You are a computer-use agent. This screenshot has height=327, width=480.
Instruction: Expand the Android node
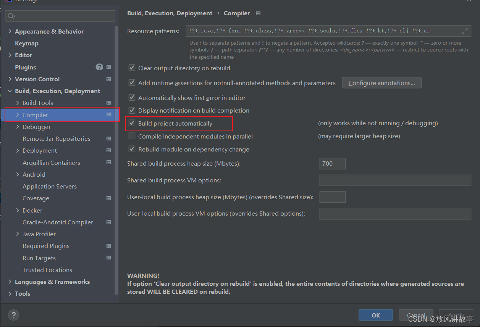pyautogui.click(x=18, y=174)
